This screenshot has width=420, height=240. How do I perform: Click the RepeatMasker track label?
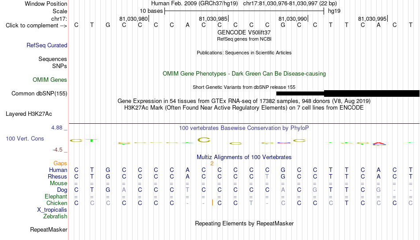pos(49,229)
